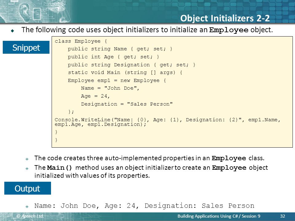Click the line 'initialized with values of its properties.'
The width and height of the screenshot is (295, 221).
click(x=92, y=176)
